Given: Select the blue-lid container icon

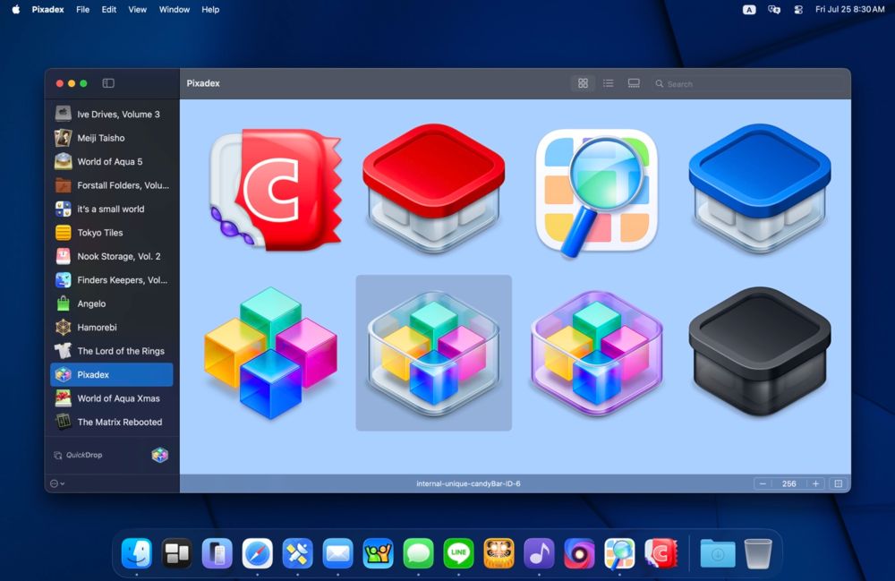Looking at the screenshot, I should point(760,188).
